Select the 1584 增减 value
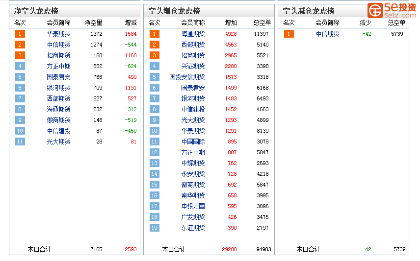Screen dimensions: 420x261 click(131, 34)
